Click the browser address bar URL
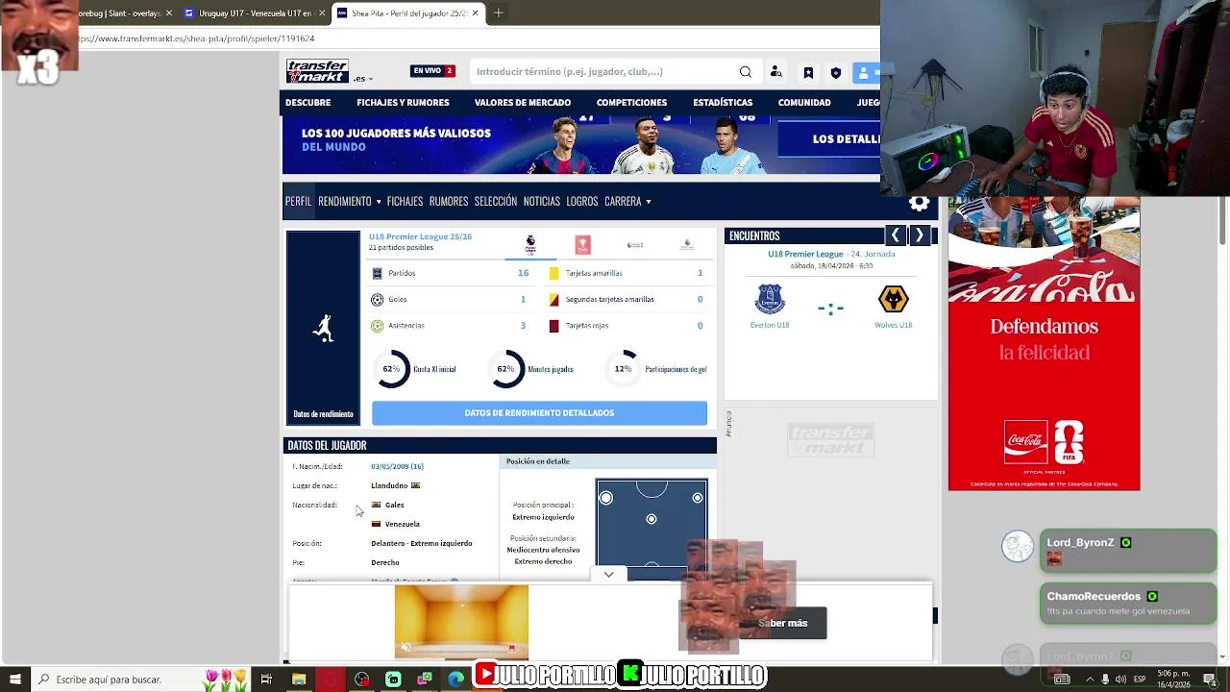Viewport: 1230px width, 692px height. [x=197, y=38]
